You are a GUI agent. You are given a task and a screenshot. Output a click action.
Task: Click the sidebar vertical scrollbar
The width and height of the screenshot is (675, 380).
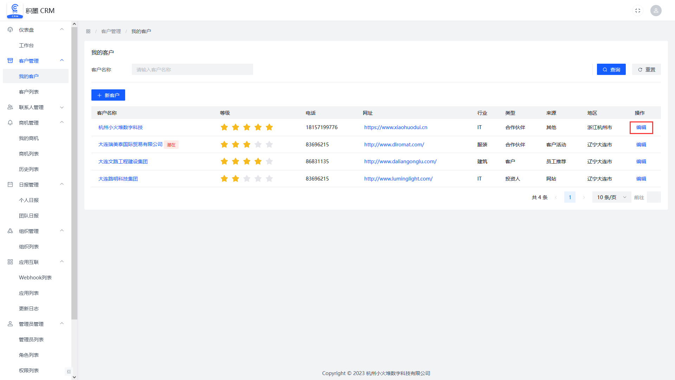pyautogui.click(x=74, y=173)
